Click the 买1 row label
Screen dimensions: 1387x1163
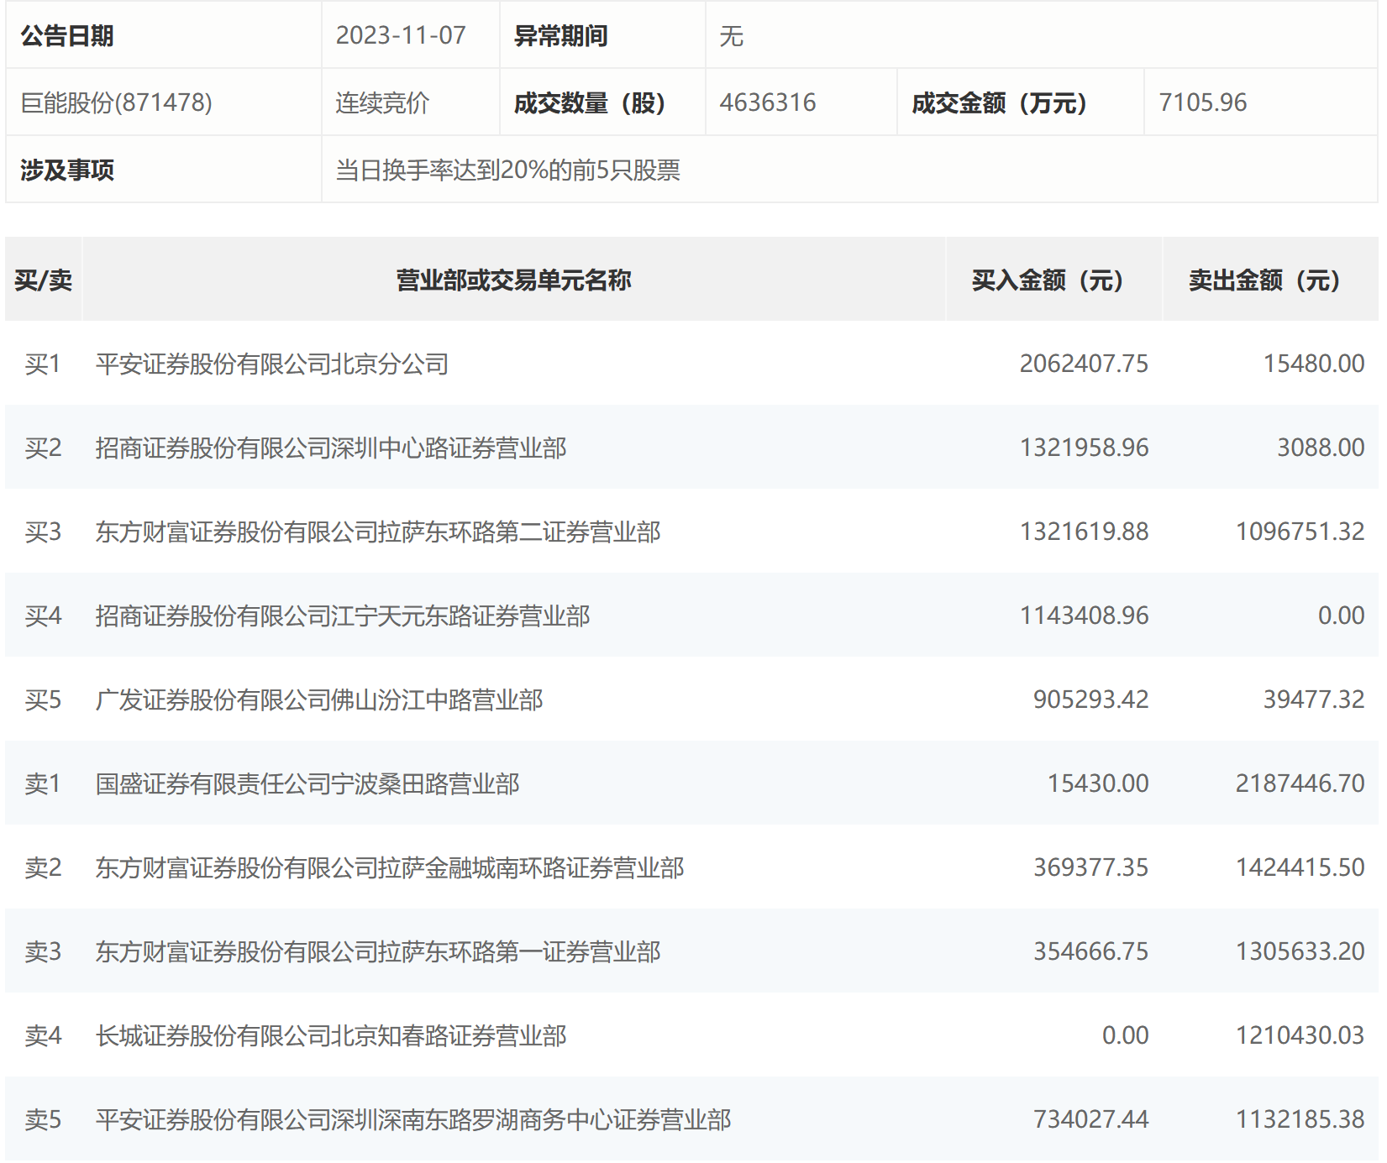pos(43,364)
